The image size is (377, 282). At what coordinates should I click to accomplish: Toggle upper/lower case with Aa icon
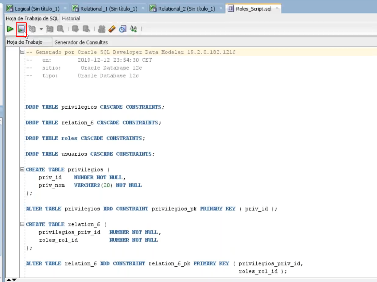pos(133,29)
